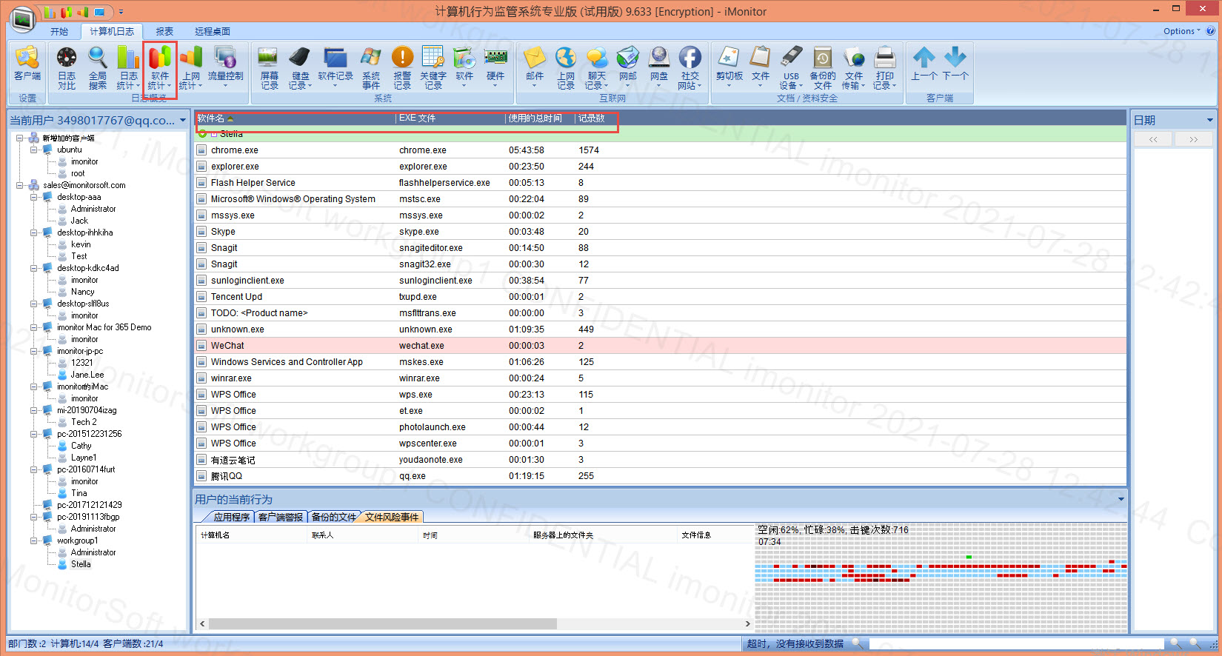Open the 报表 ribbon tab
The image size is (1222, 656).
(164, 32)
